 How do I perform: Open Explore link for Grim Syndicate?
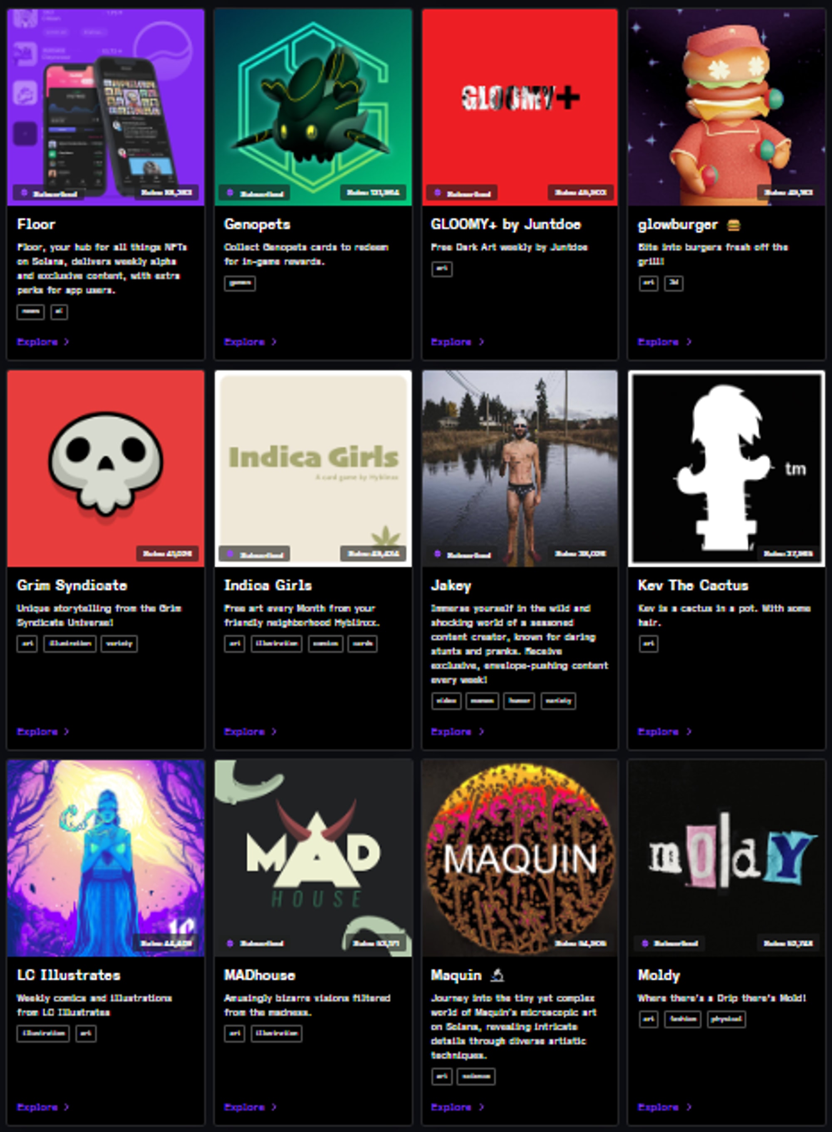pyautogui.click(x=37, y=731)
